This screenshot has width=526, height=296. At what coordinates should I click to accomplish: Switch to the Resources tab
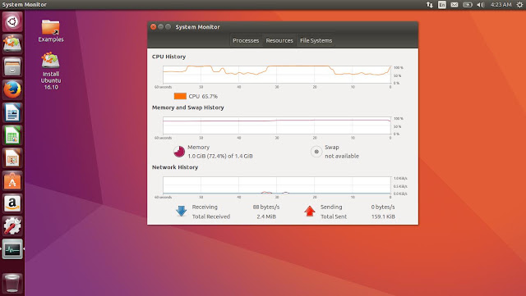coord(279,40)
